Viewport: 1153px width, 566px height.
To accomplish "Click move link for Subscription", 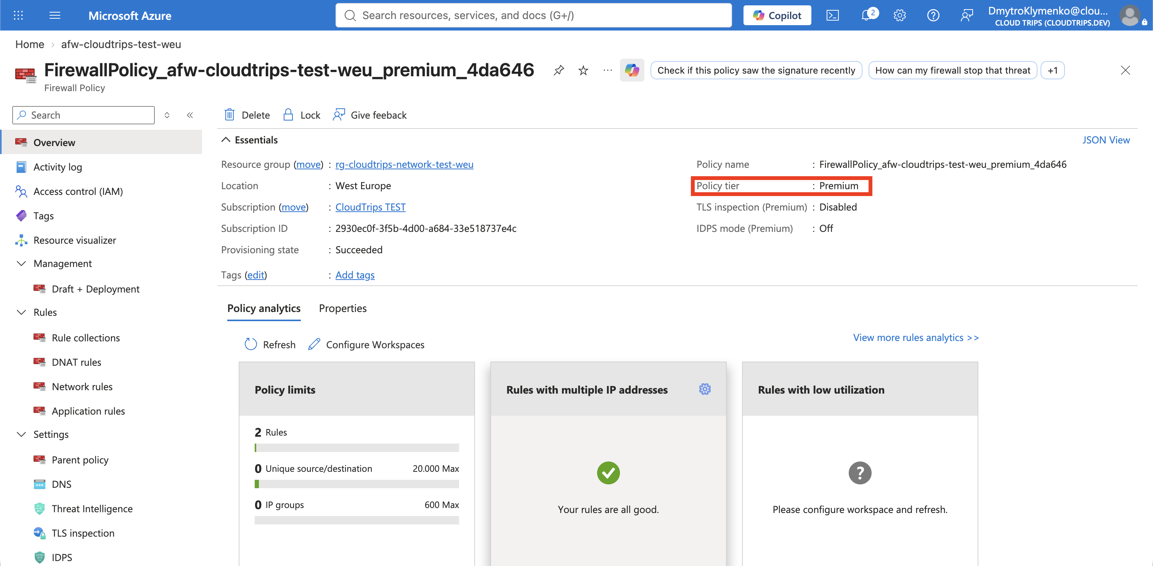I will [x=294, y=207].
